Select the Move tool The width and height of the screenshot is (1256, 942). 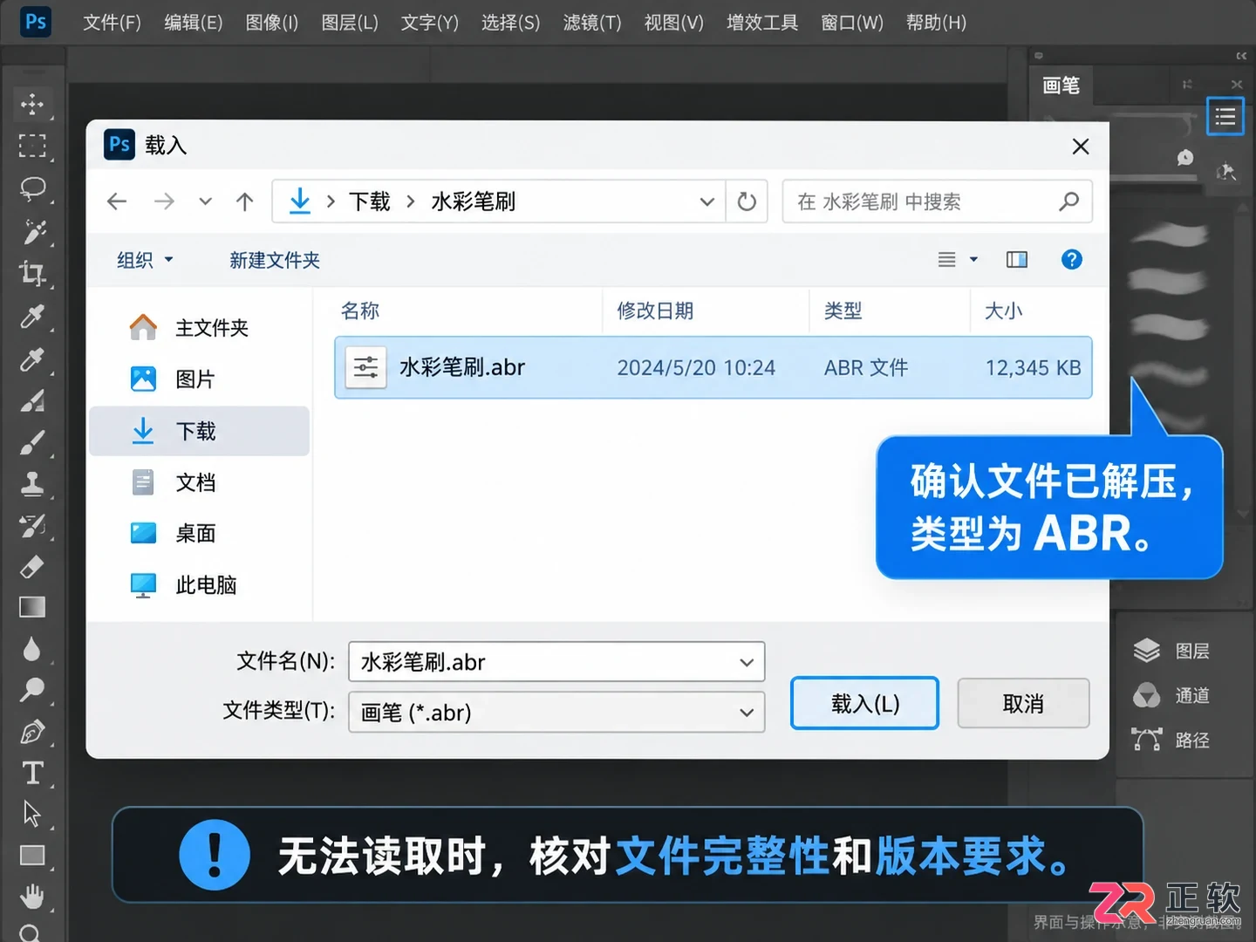coord(32,104)
